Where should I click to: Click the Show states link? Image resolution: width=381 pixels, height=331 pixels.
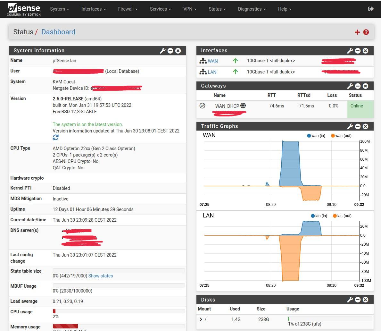coord(101,276)
